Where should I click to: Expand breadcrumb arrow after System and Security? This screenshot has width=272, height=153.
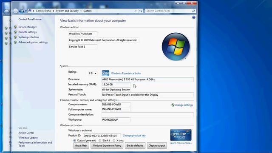pyautogui.click(x=81, y=11)
